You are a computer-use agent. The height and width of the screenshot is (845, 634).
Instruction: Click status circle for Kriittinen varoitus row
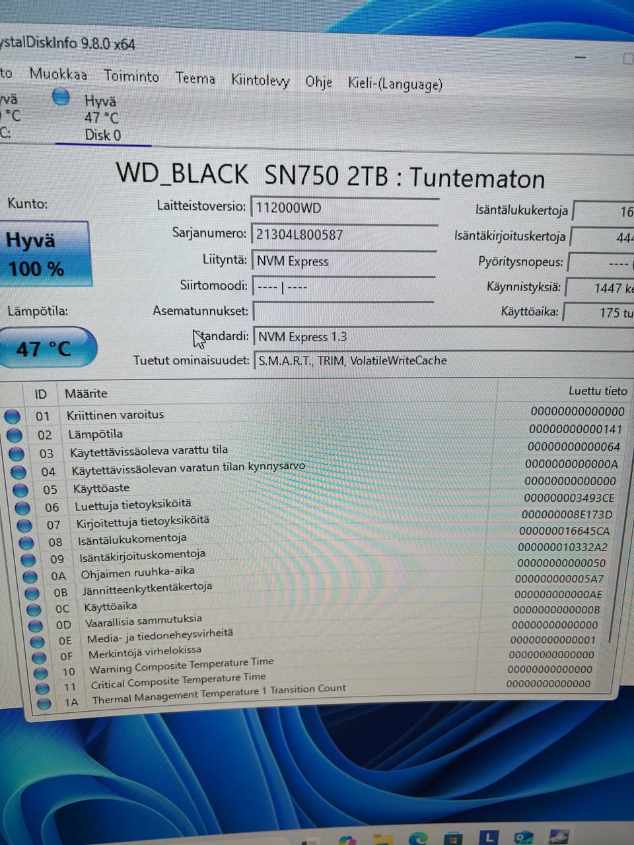12,417
